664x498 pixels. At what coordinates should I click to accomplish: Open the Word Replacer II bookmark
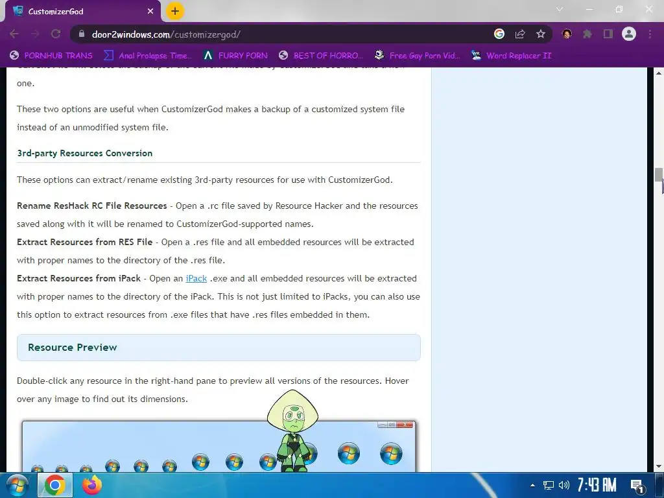click(512, 56)
